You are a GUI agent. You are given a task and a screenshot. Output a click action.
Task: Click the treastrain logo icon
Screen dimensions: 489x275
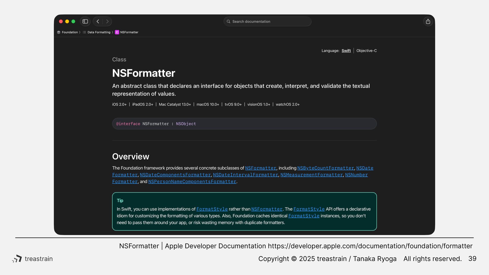17,259
